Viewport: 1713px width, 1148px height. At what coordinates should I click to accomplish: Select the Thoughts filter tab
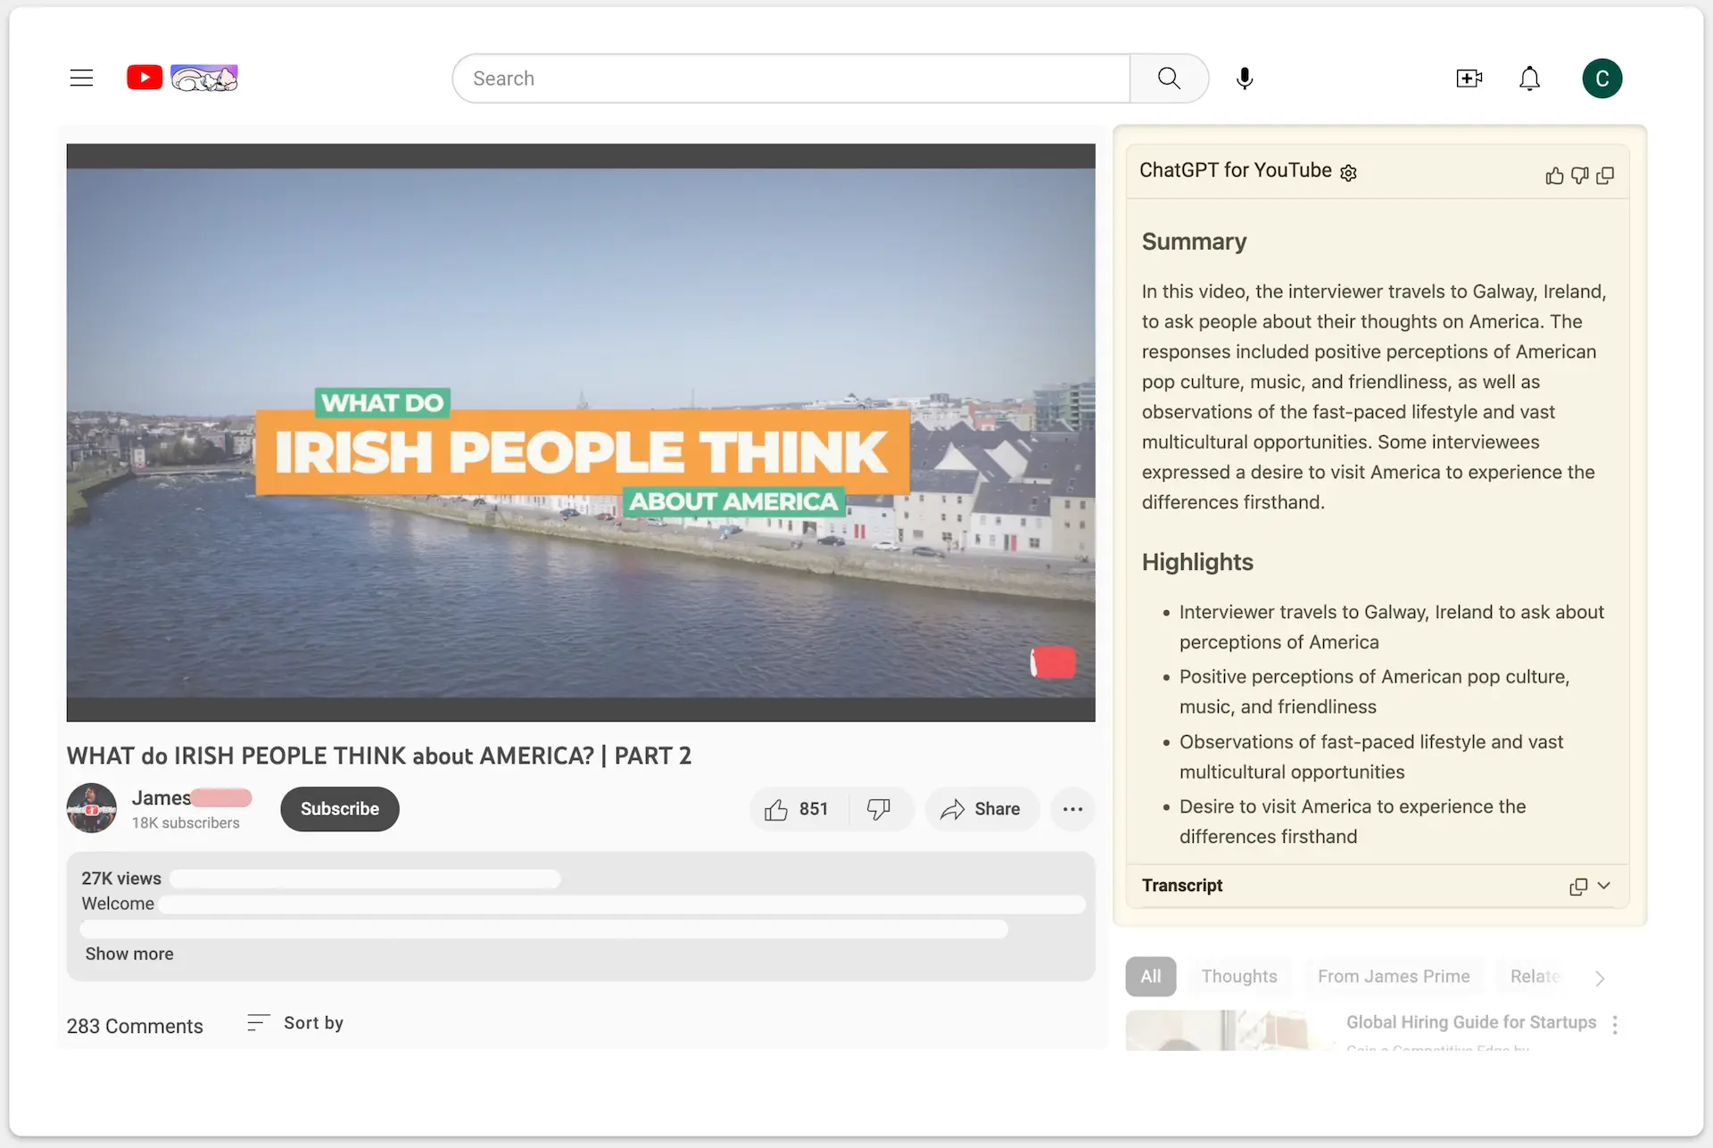pyautogui.click(x=1237, y=977)
